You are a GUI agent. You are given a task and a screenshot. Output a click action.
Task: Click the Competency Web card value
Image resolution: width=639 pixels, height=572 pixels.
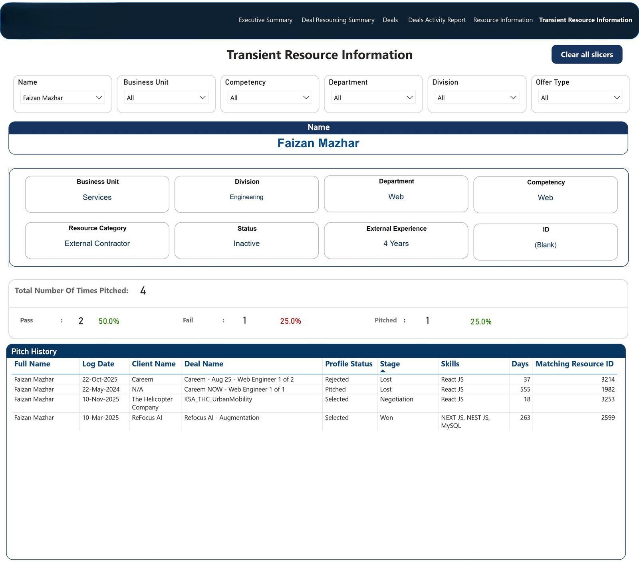[x=545, y=198]
